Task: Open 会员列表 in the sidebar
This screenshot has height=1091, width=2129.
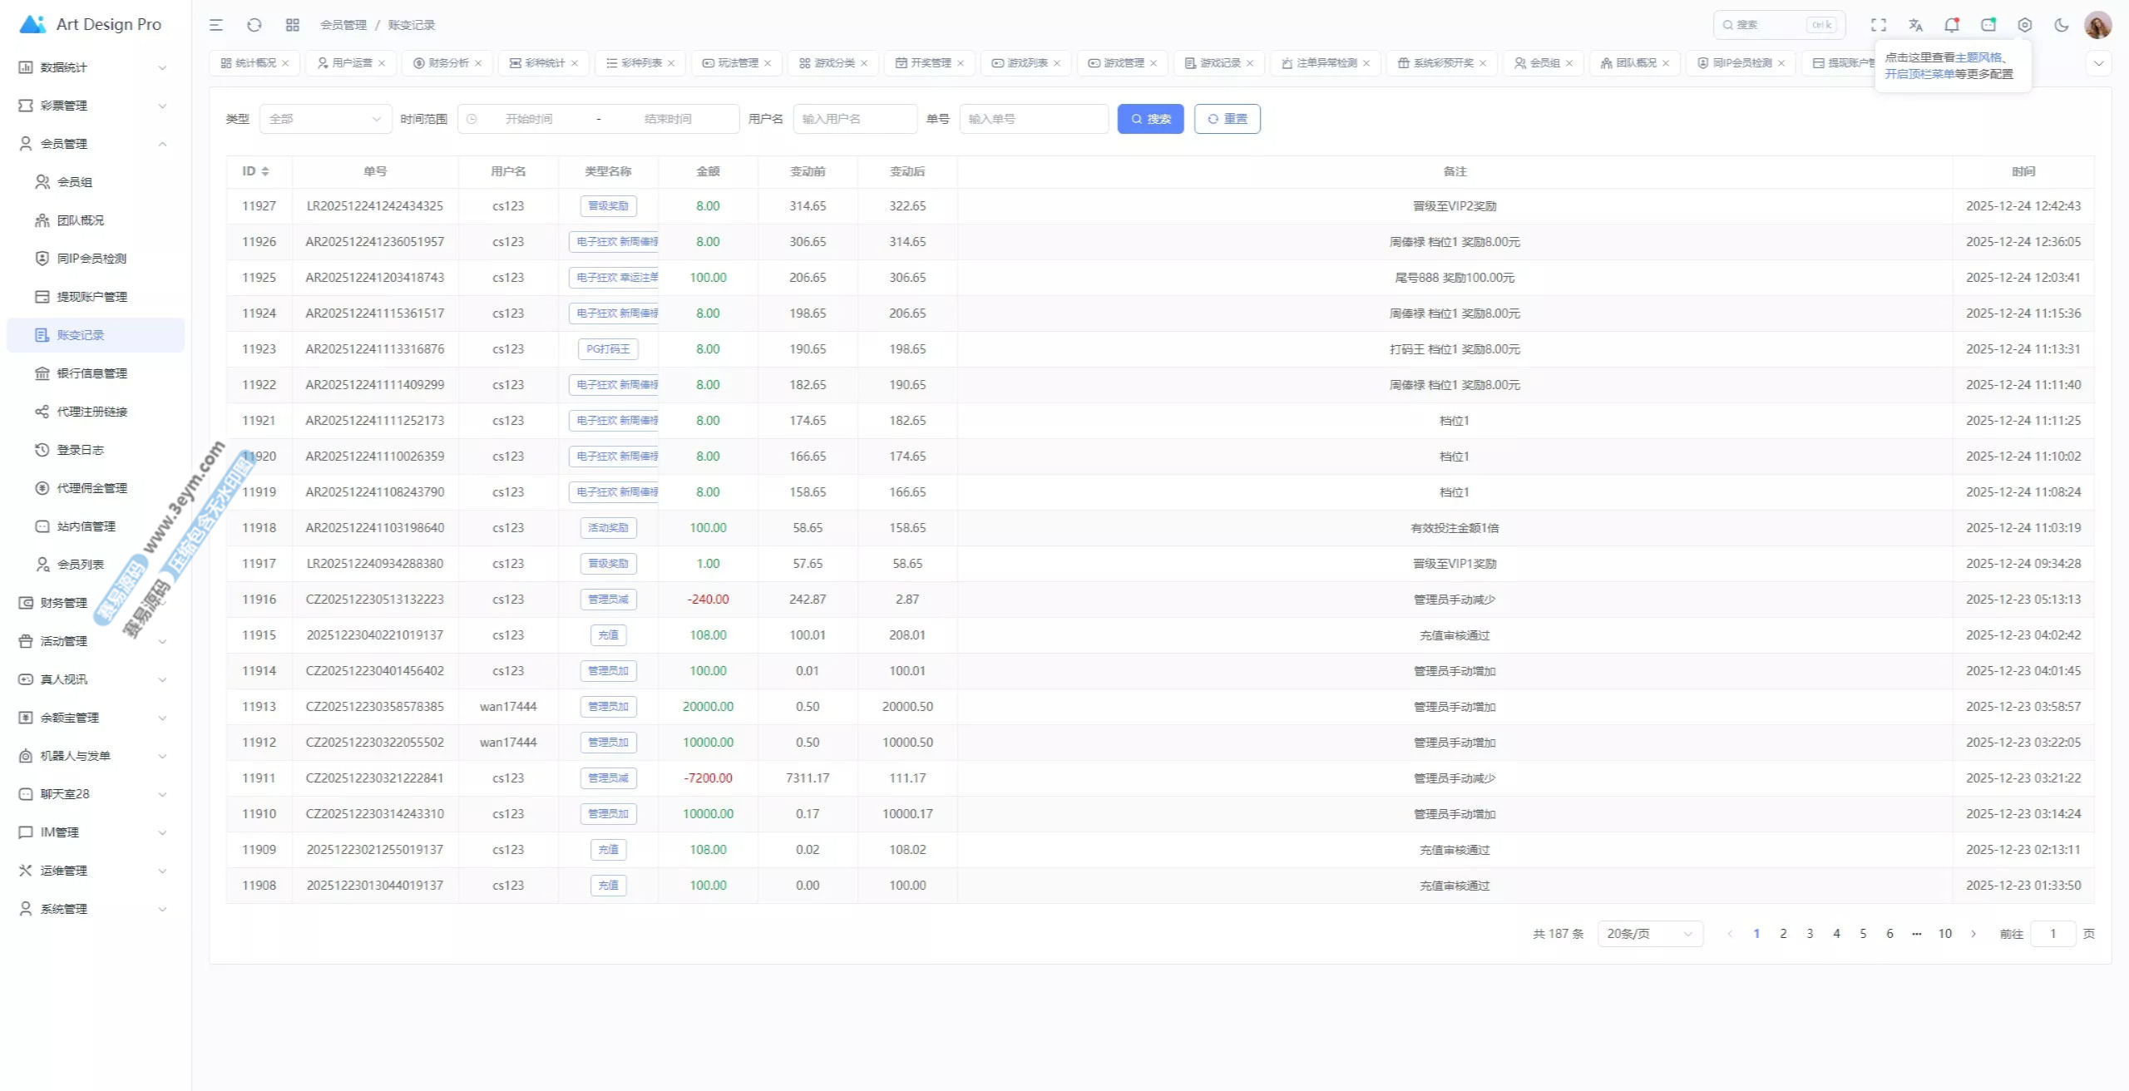Action: 80,565
